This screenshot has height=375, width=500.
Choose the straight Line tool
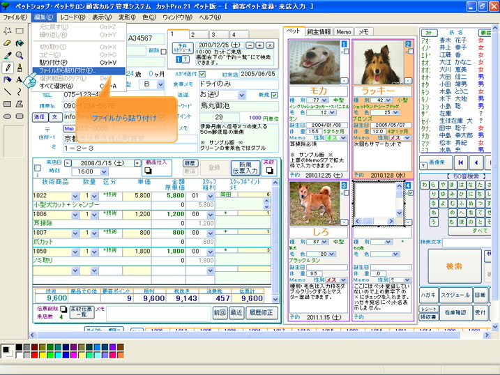(x=8, y=92)
